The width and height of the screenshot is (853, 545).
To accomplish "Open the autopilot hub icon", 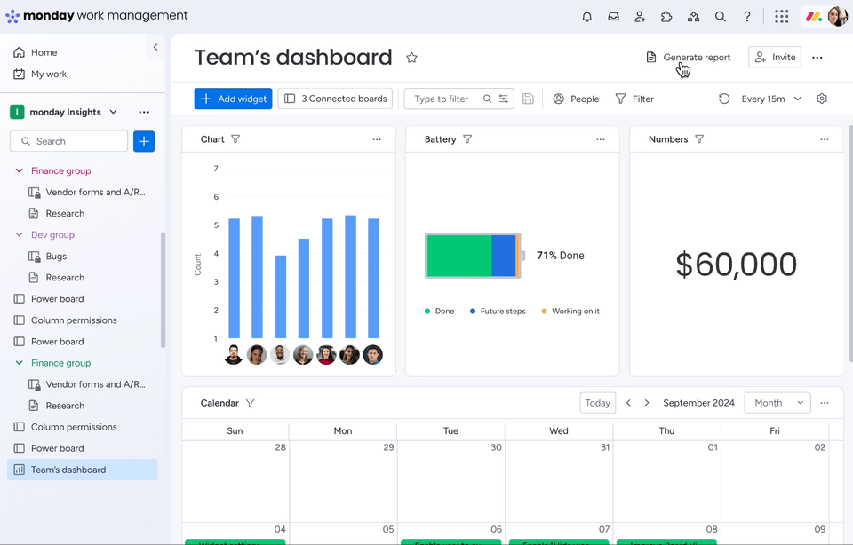I will [693, 16].
